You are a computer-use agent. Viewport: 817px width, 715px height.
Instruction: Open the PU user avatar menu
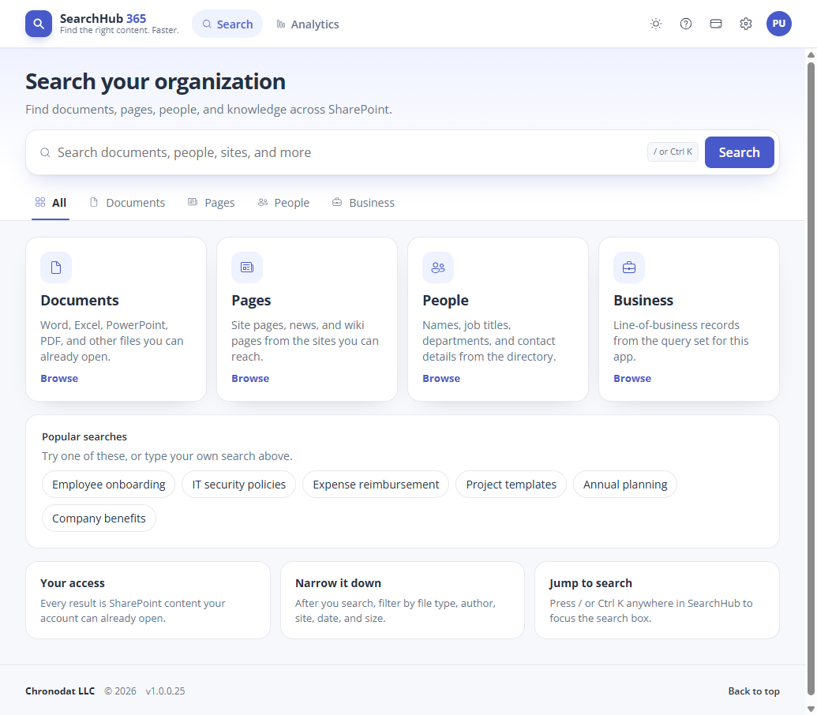coord(779,24)
